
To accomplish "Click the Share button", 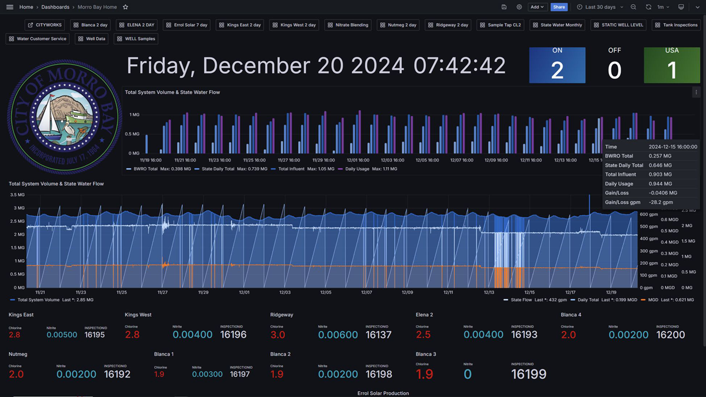I will [559, 7].
